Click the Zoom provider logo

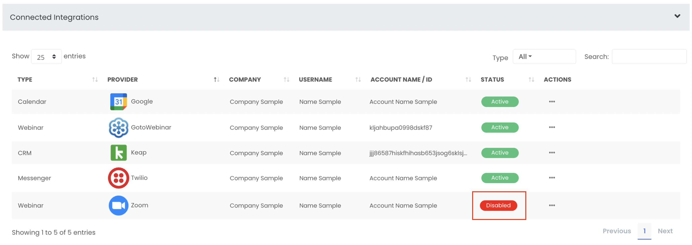click(x=118, y=206)
